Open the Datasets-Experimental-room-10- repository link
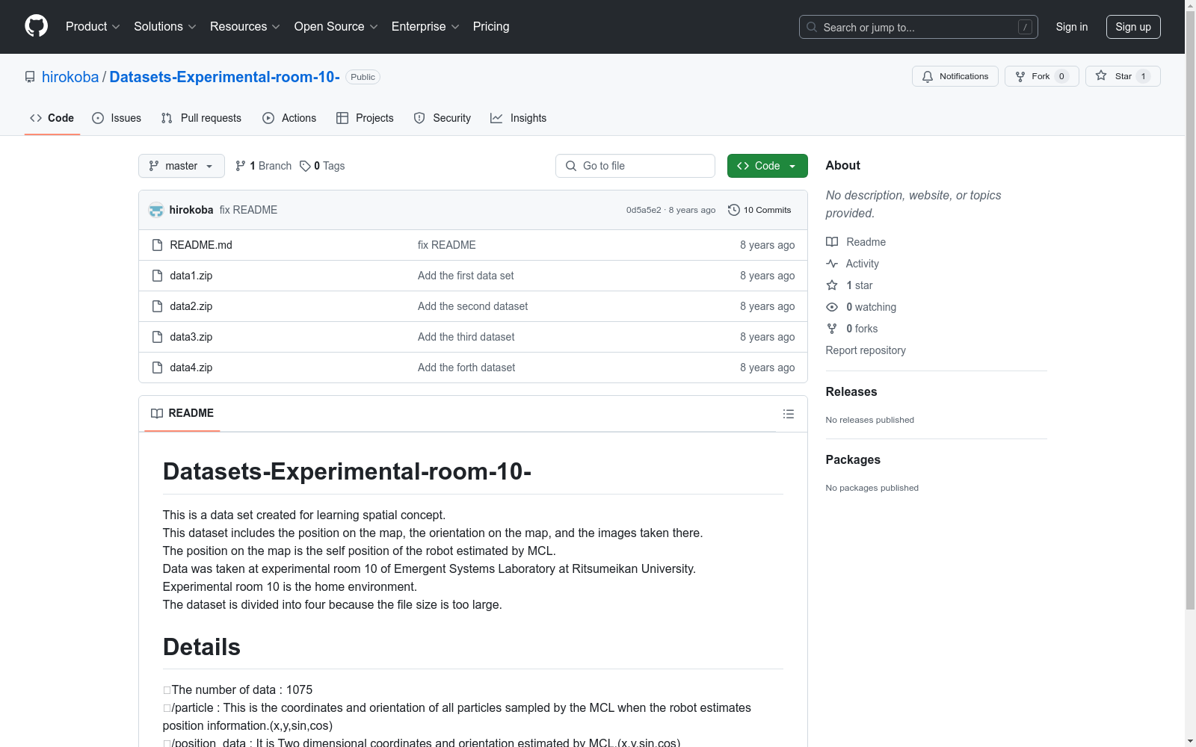This screenshot has width=1196, height=747. [224, 77]
